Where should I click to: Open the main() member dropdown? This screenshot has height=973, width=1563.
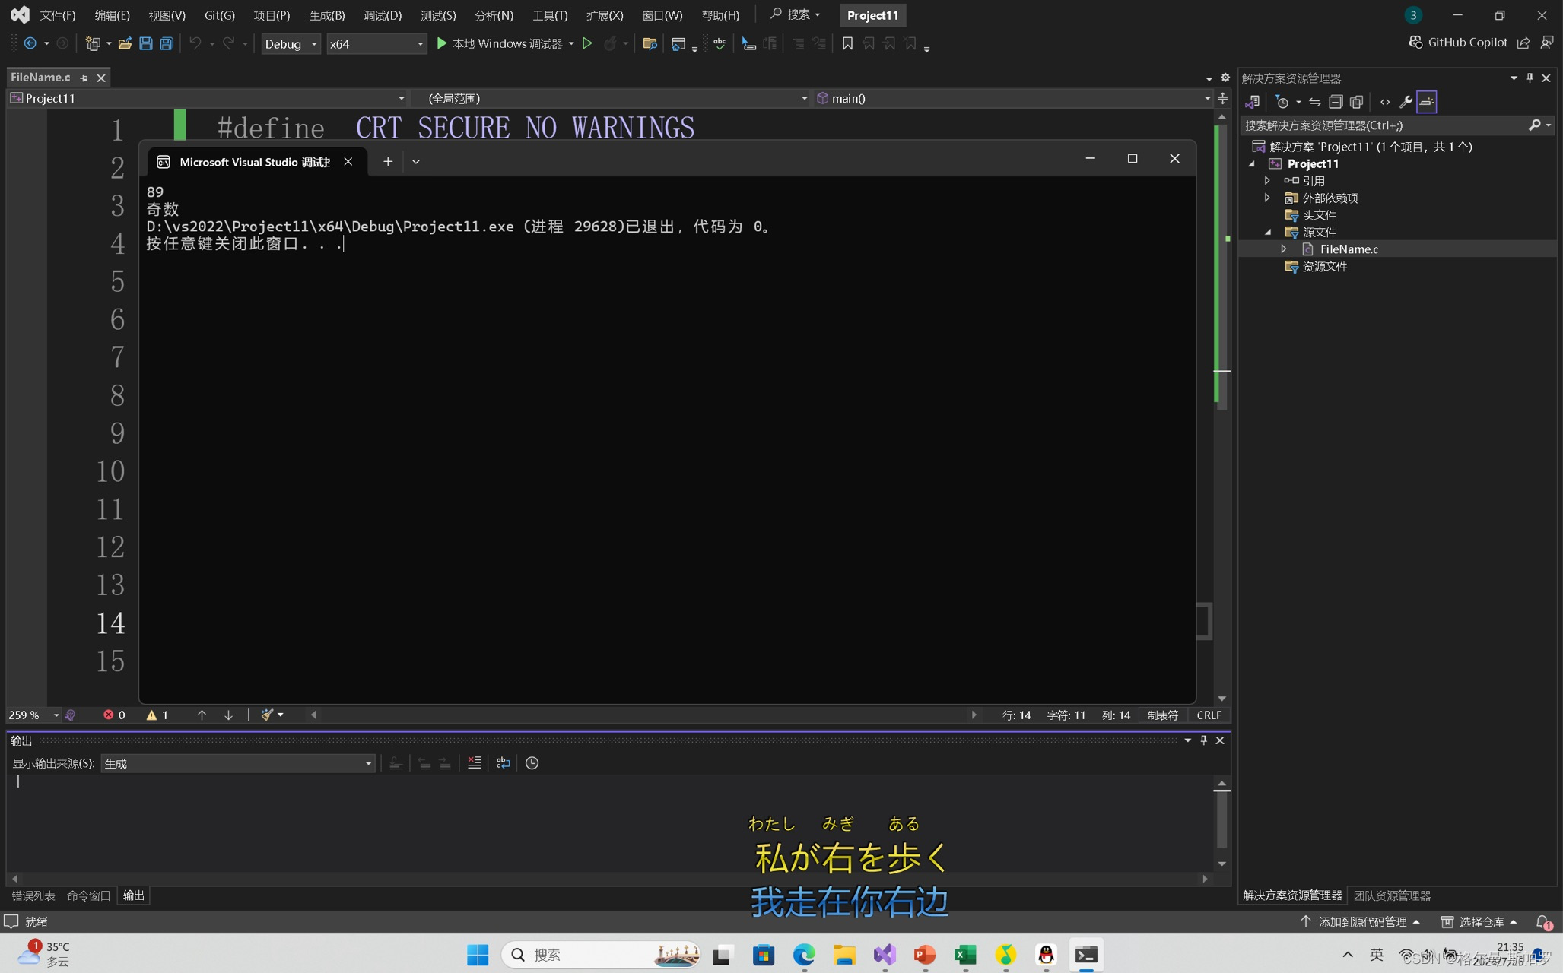pos(1012,98)
